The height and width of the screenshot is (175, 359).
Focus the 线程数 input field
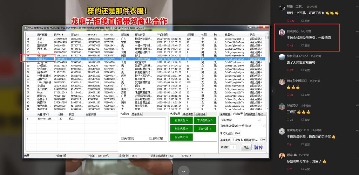(x=233, y=147)
